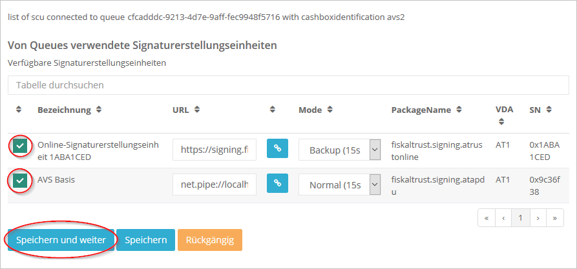Screen dimensions: 577x269
Task: Click the link icon for AVS Basis row
Action: [277, 184]
